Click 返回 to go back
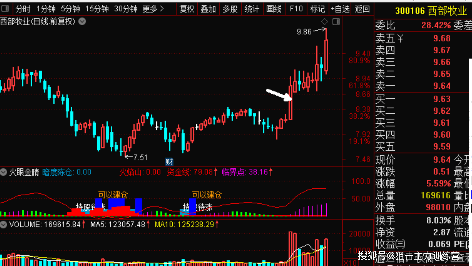 (362, 9)
